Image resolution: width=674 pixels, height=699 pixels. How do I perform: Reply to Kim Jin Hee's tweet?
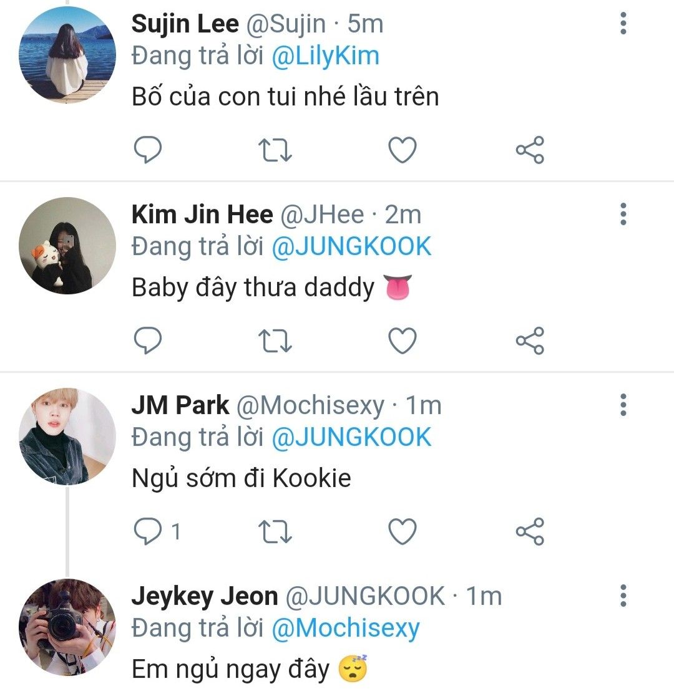coord(148,340)
